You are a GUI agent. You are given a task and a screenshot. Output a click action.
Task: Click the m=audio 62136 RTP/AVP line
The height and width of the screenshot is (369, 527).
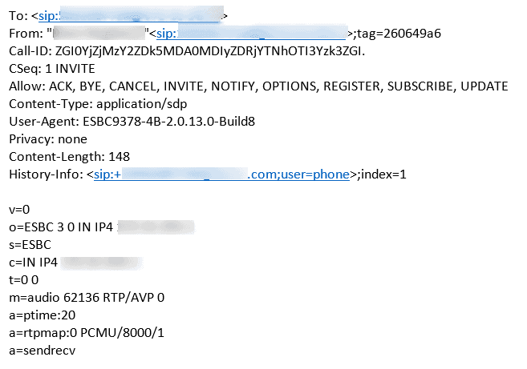click(x=87, y=298)
